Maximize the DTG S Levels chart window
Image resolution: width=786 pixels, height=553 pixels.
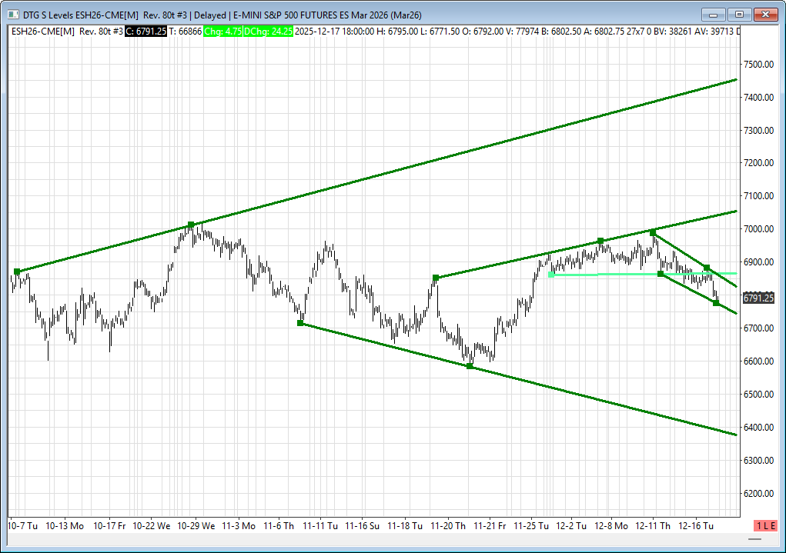coord(740,14)
